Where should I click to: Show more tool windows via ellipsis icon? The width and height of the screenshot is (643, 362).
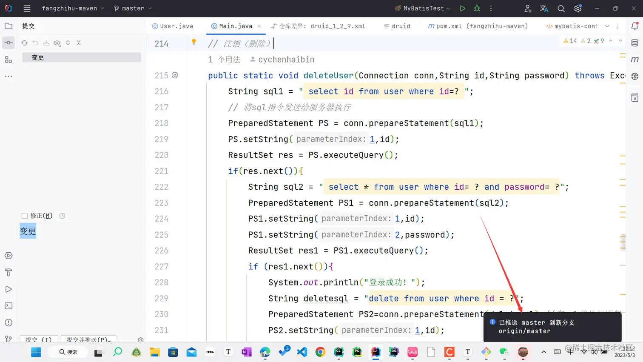pos(9,76)
